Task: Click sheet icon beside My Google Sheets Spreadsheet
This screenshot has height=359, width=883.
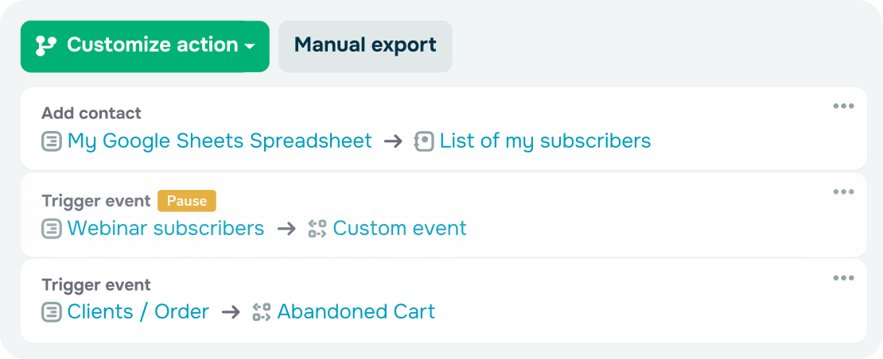Action: click(52, 142)
